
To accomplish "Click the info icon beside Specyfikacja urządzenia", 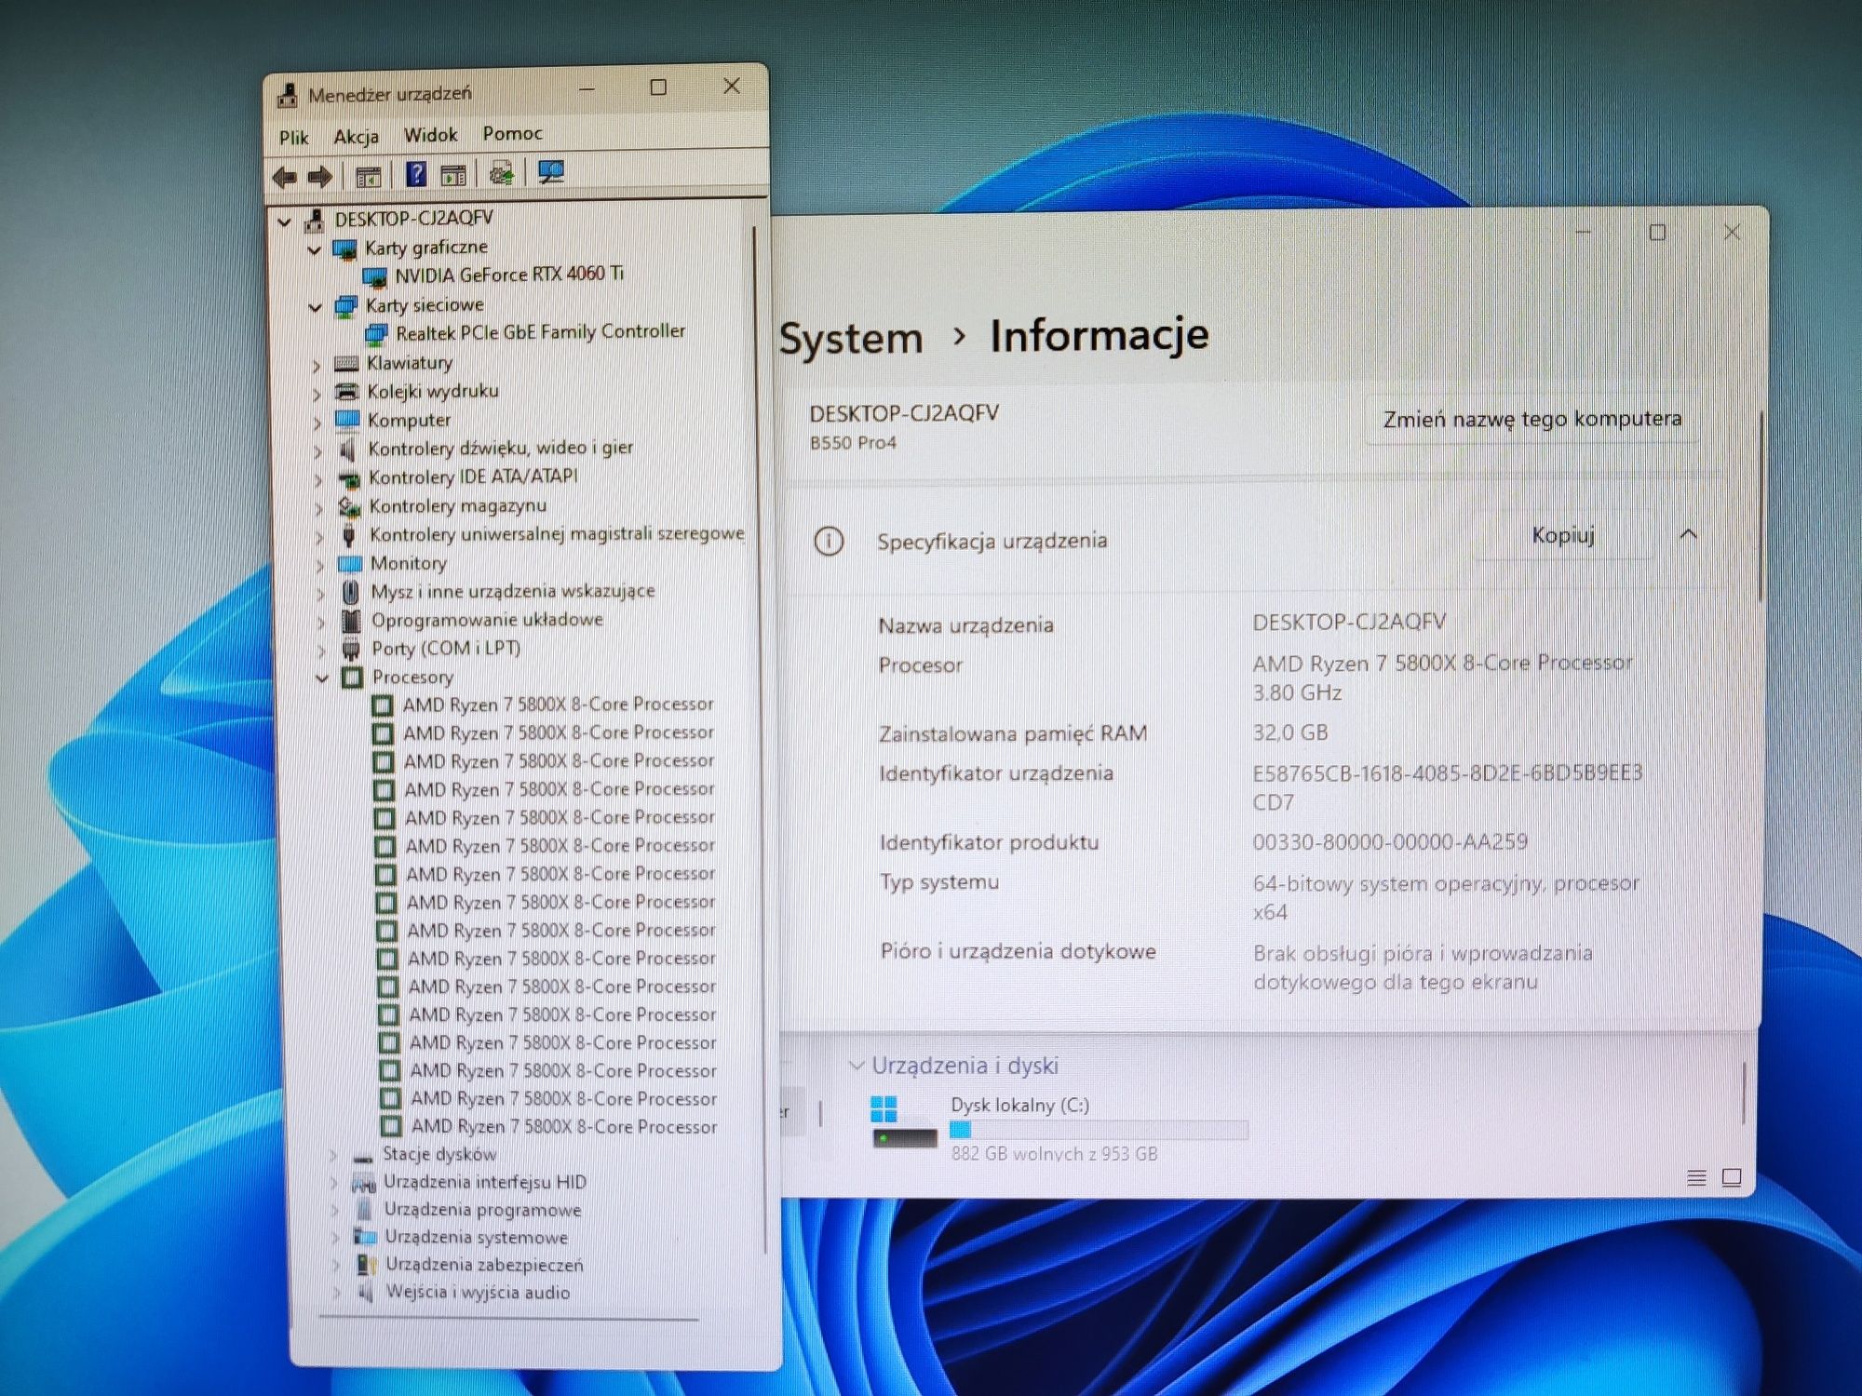I will click(x=829, y=542).
